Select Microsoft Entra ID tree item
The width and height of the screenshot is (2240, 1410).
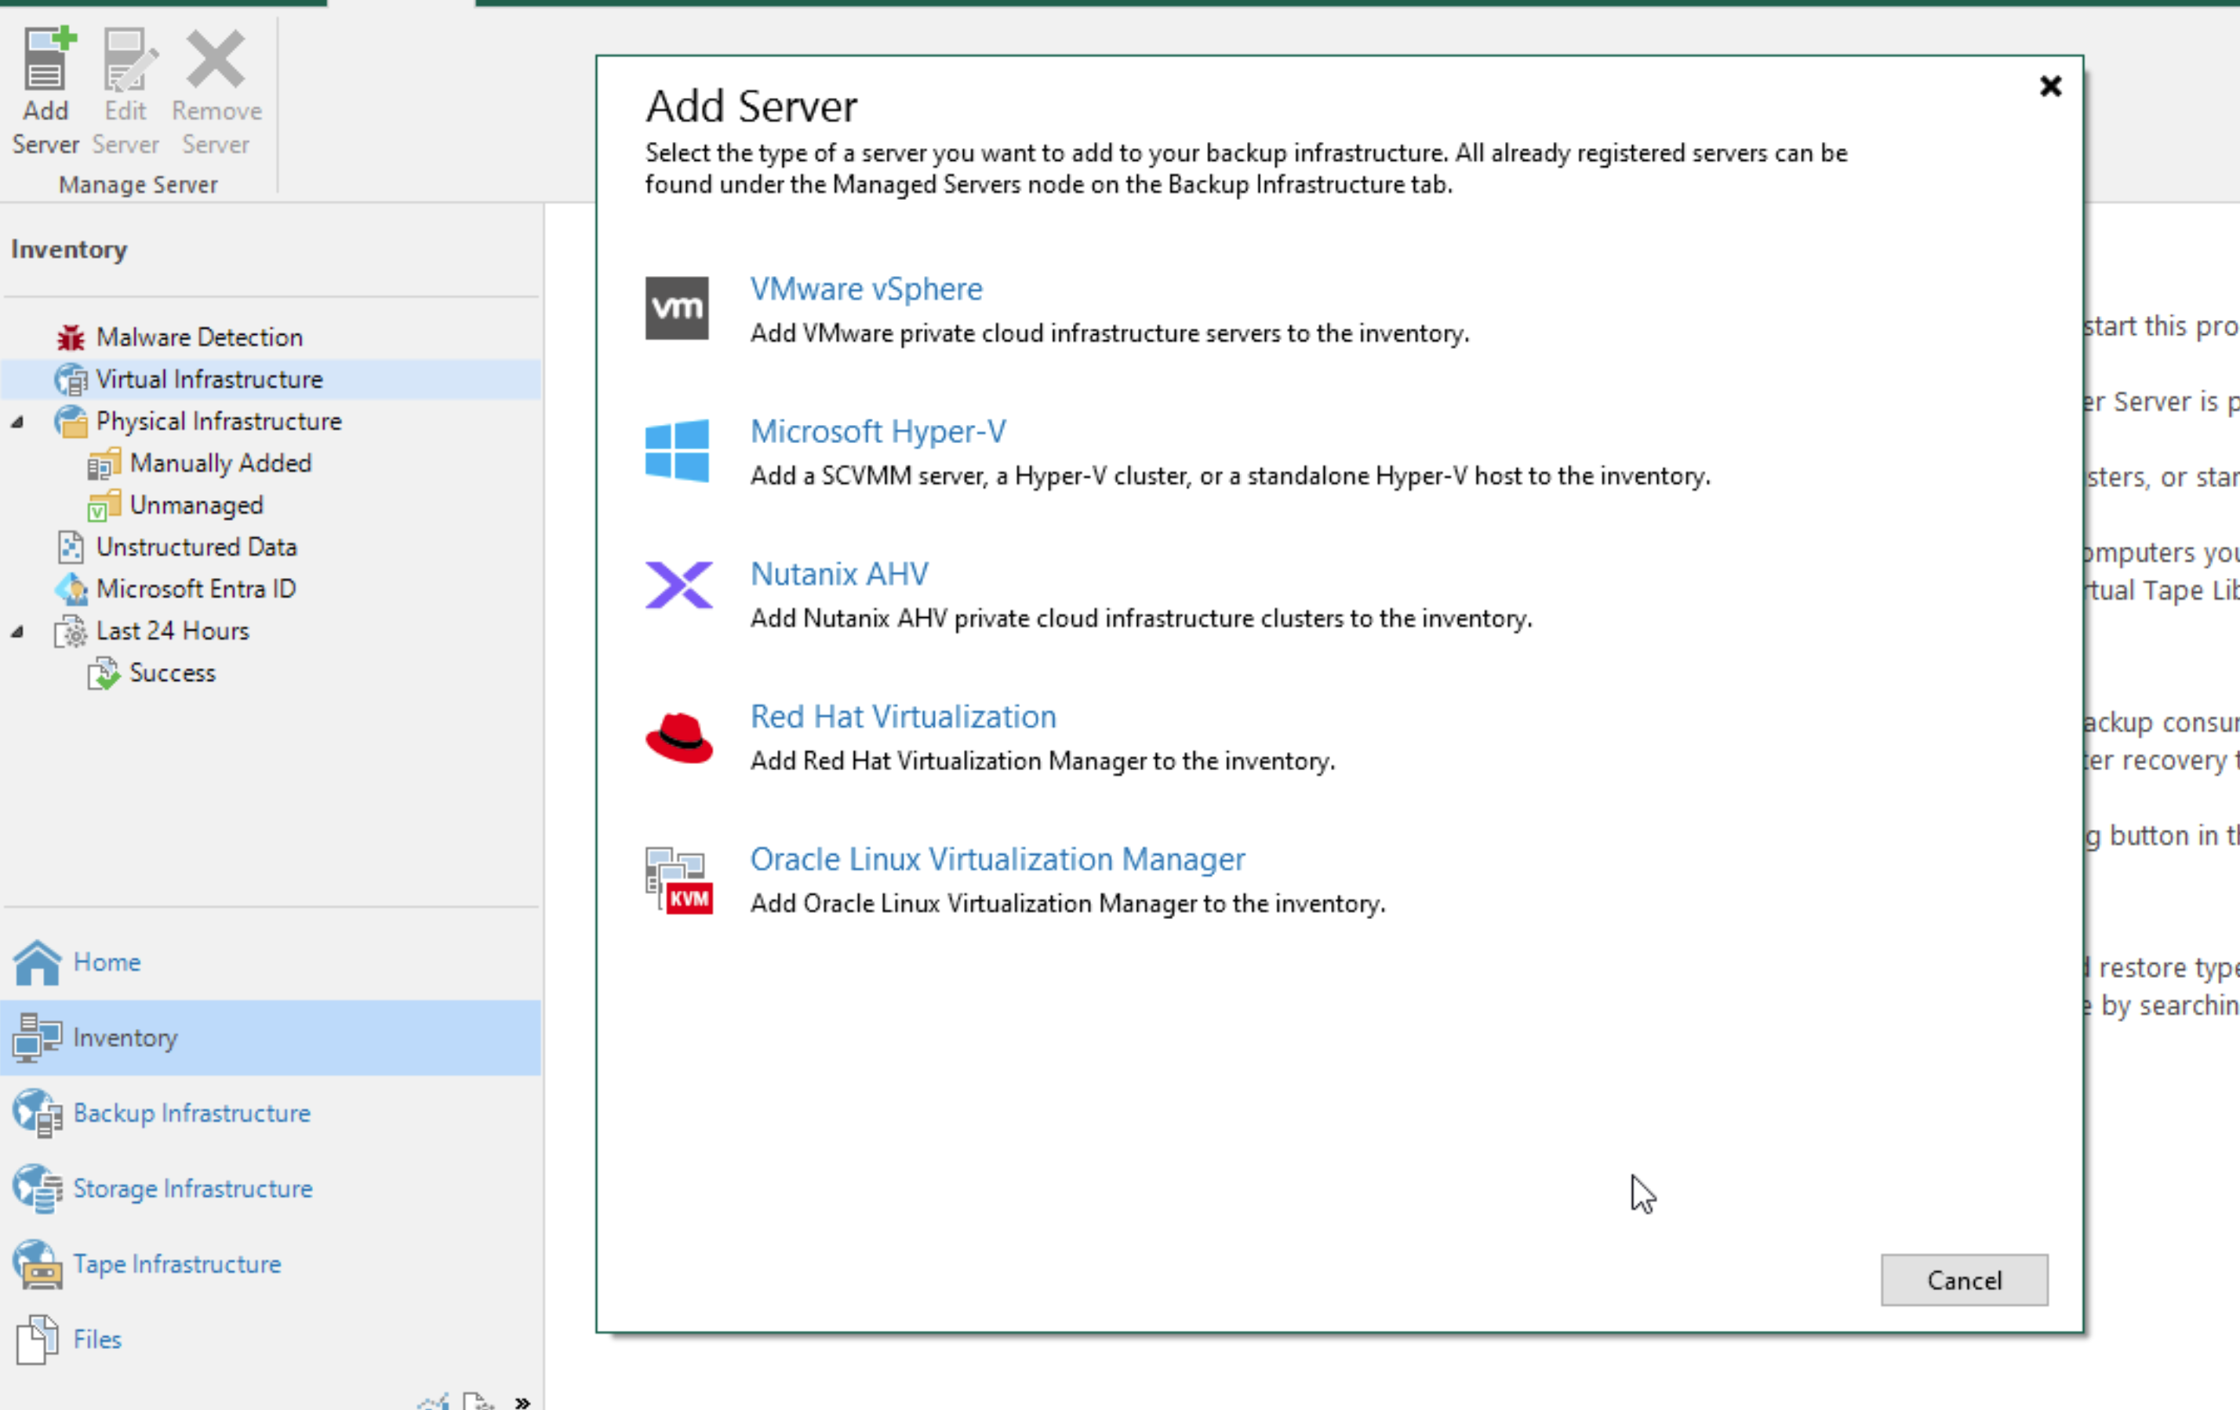(195, 589)
